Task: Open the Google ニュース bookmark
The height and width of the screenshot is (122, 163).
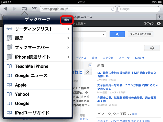Action: tap(38, 75)
